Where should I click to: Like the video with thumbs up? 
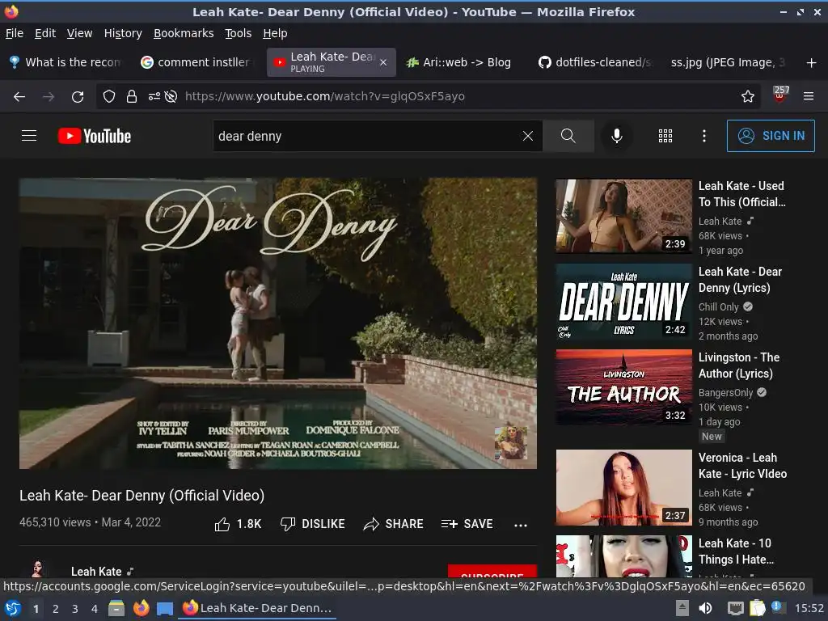(x=238, y=524)
